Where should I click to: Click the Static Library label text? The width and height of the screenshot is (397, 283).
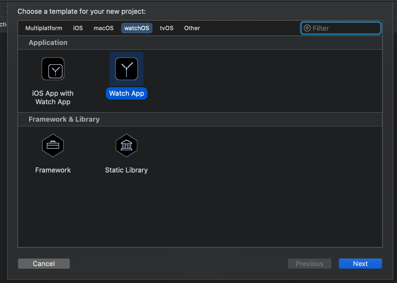tap(126, 170)
